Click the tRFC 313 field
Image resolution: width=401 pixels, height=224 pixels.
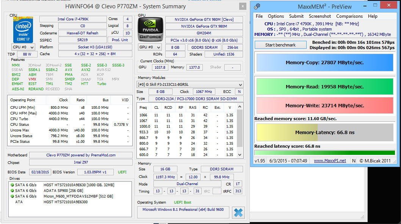[x=238, y=191]
